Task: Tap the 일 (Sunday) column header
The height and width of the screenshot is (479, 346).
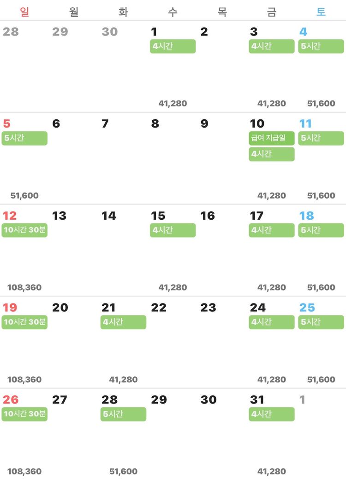Action: (24, 12)
